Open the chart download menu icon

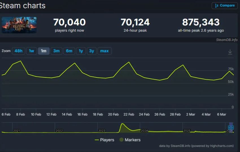(x=230, y=52)
